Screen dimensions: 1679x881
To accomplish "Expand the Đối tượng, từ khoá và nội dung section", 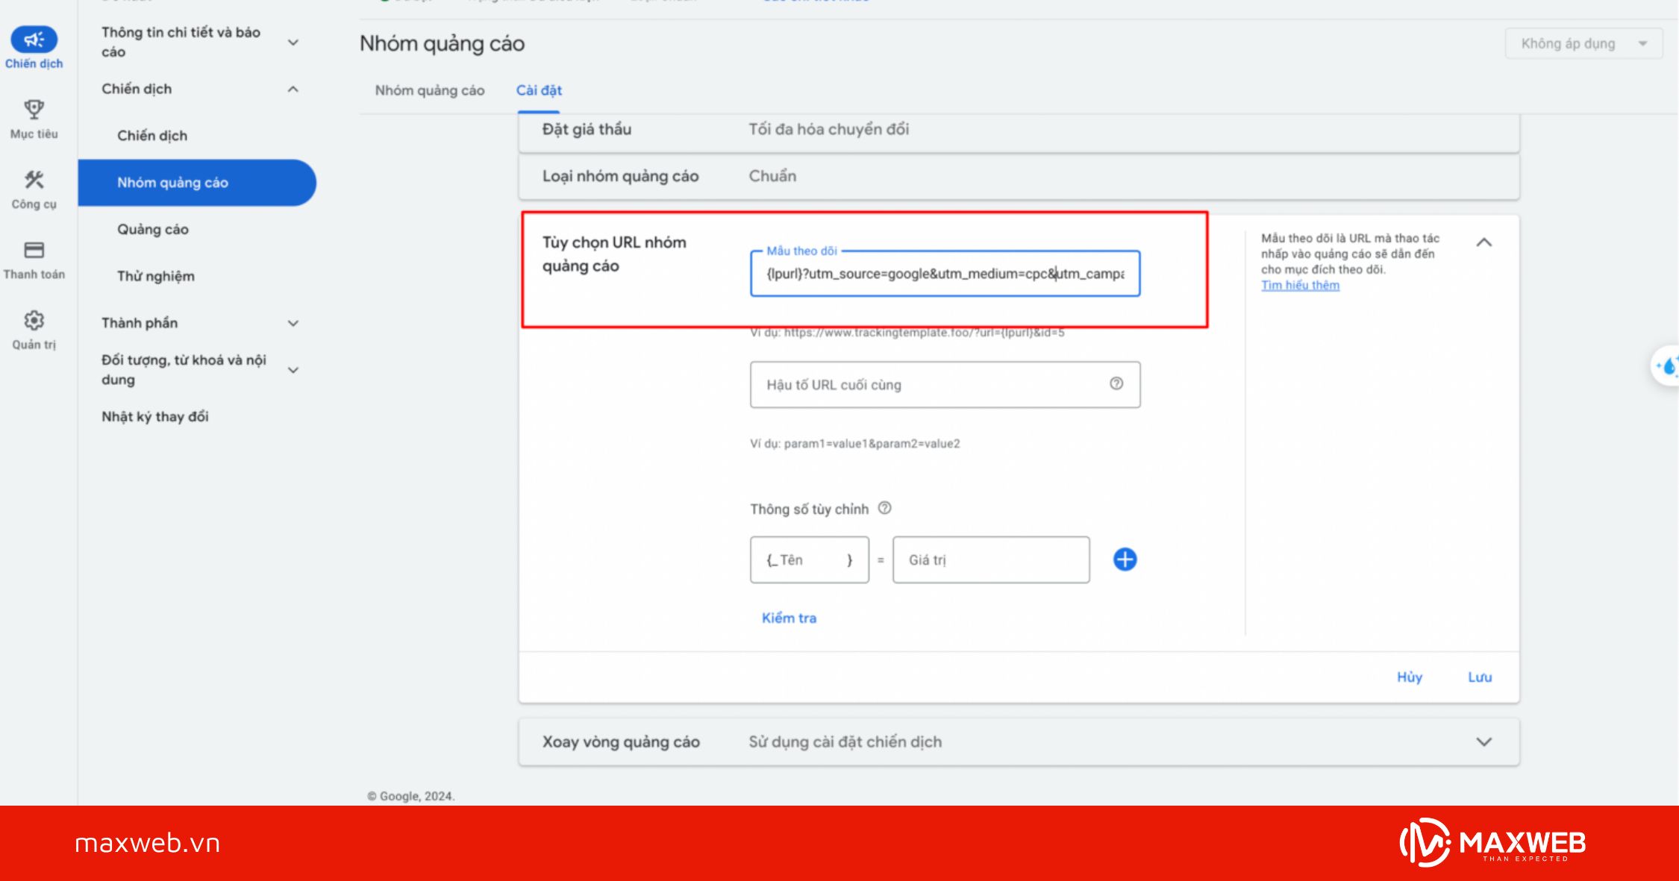I will click(293, 369).
